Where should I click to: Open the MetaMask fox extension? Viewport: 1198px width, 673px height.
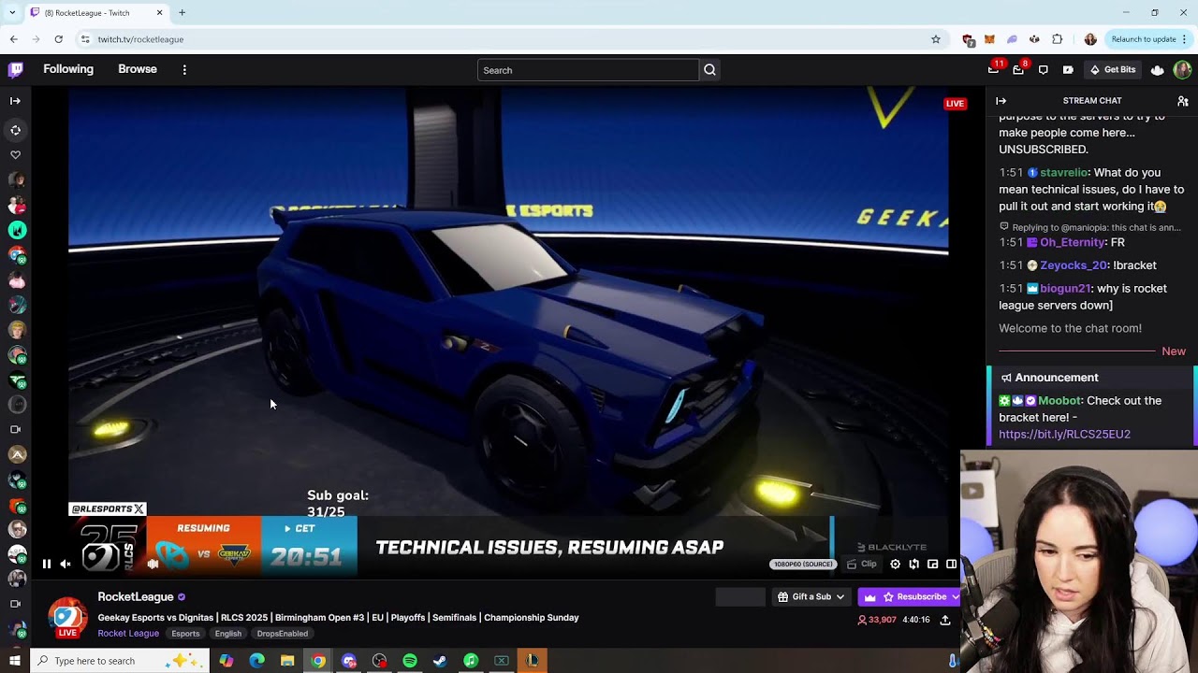pyautogui.click(x=989, y=39)
